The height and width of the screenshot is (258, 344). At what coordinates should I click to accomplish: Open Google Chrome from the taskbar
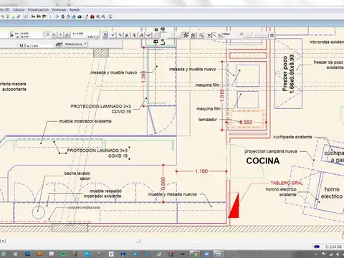click(195, 254)
